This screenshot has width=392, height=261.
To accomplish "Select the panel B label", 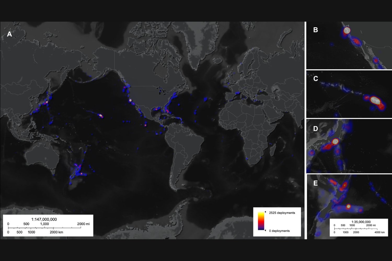I will click(x=315, y=30).
